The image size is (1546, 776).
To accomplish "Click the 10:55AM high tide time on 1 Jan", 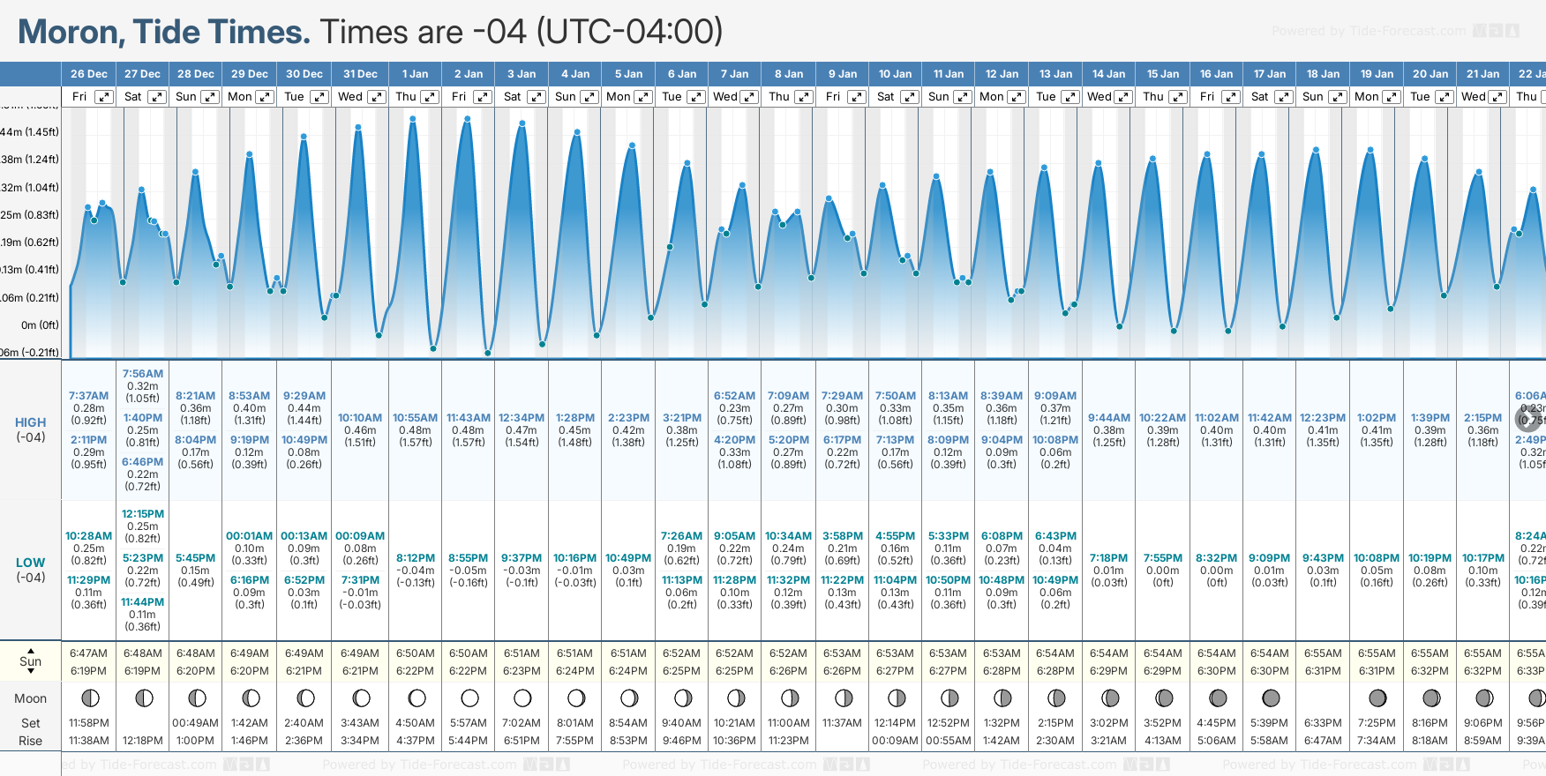I will click(x=415, y=418).
